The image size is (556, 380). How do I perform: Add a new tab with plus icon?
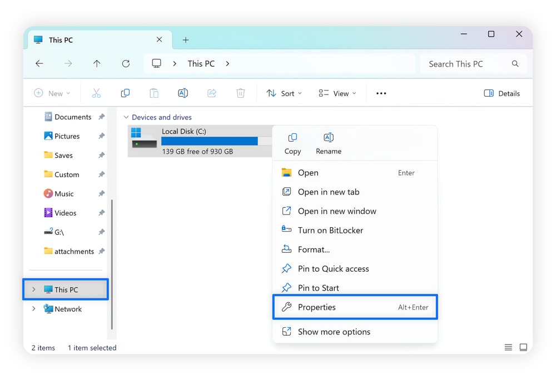186,40
